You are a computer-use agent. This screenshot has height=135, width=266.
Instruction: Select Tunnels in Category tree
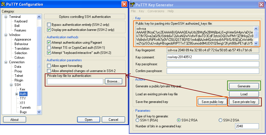click(x=25, y=107)
